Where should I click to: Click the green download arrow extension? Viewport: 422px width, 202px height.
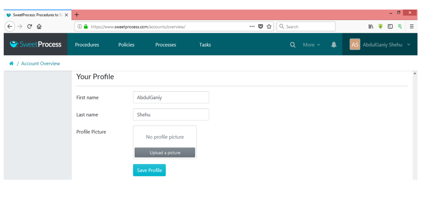click(381, 26)
